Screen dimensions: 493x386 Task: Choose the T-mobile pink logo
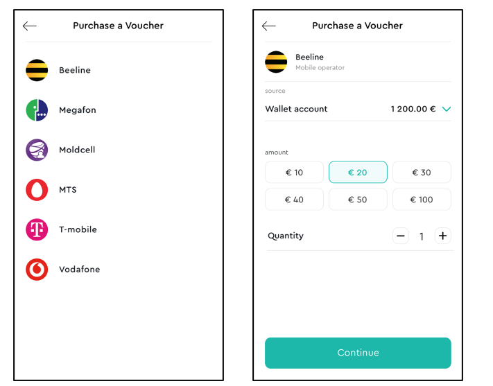click(37, 229)
